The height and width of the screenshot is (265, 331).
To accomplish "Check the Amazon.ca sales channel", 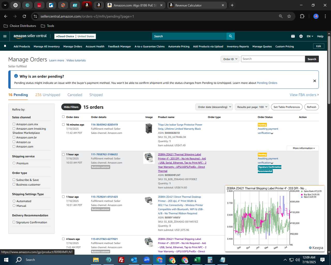I will click(x=14, y=142).
